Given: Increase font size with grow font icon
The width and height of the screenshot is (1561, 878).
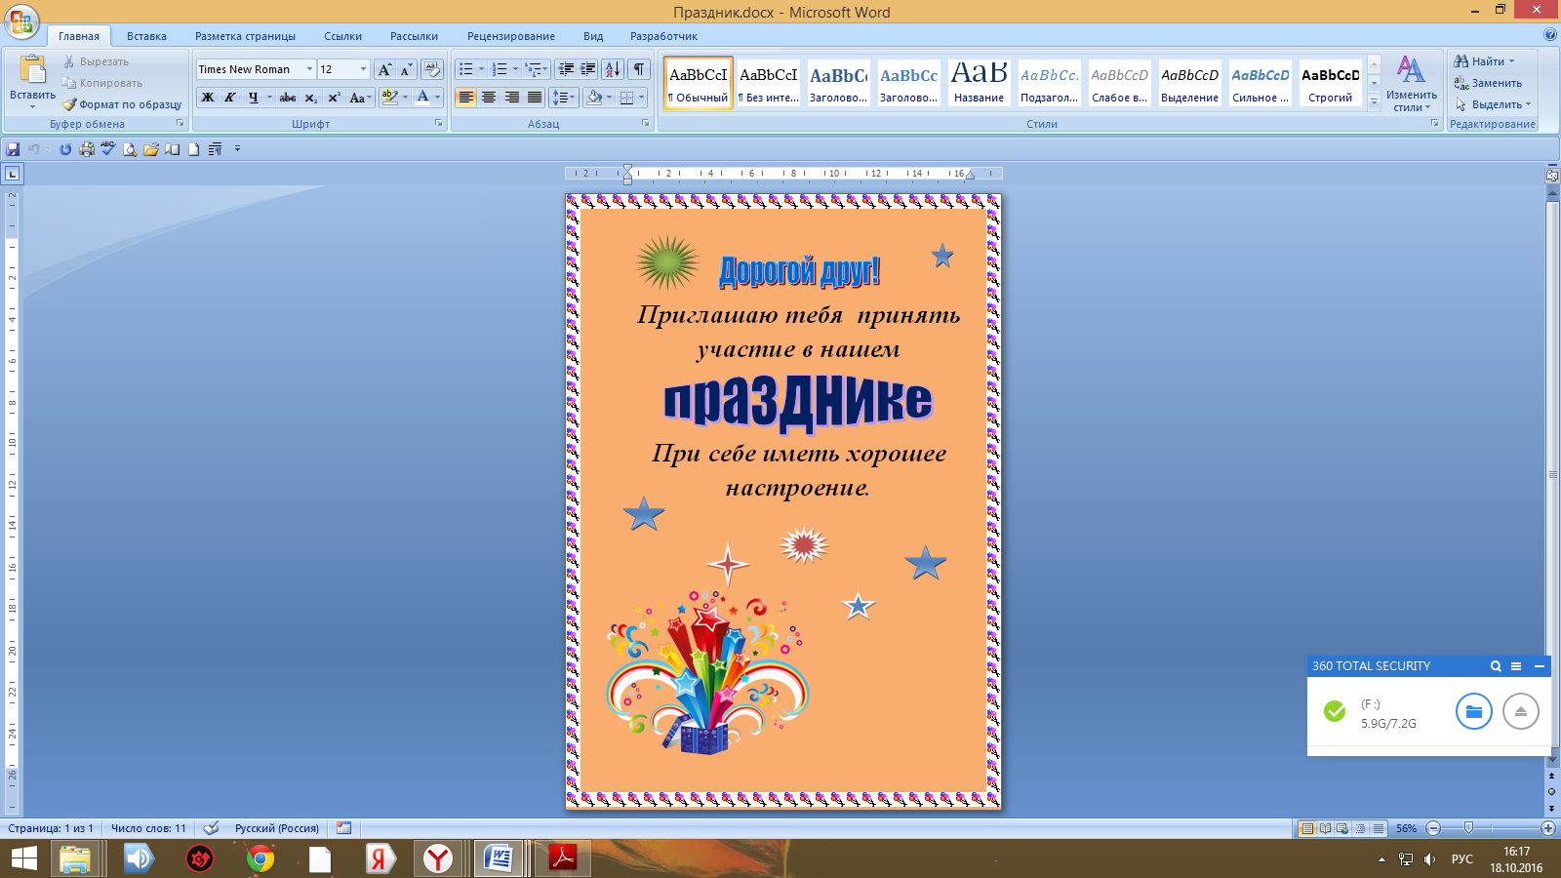Looking at the screenshot, I should coord(384,69).
